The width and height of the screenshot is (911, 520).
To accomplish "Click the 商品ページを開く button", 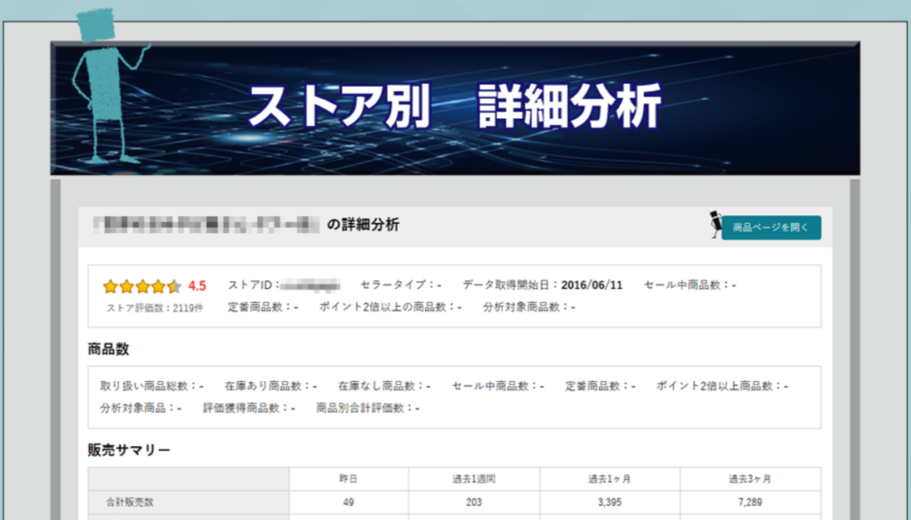I will pos(770,228).
